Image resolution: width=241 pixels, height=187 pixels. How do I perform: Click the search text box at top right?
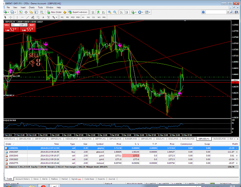pyautogui.click(x=216, y=12)
